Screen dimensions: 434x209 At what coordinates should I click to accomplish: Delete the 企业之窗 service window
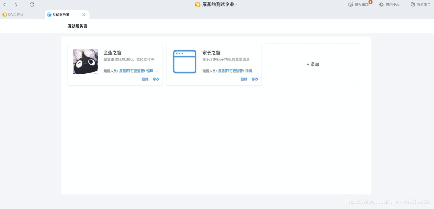coord(145,79)
